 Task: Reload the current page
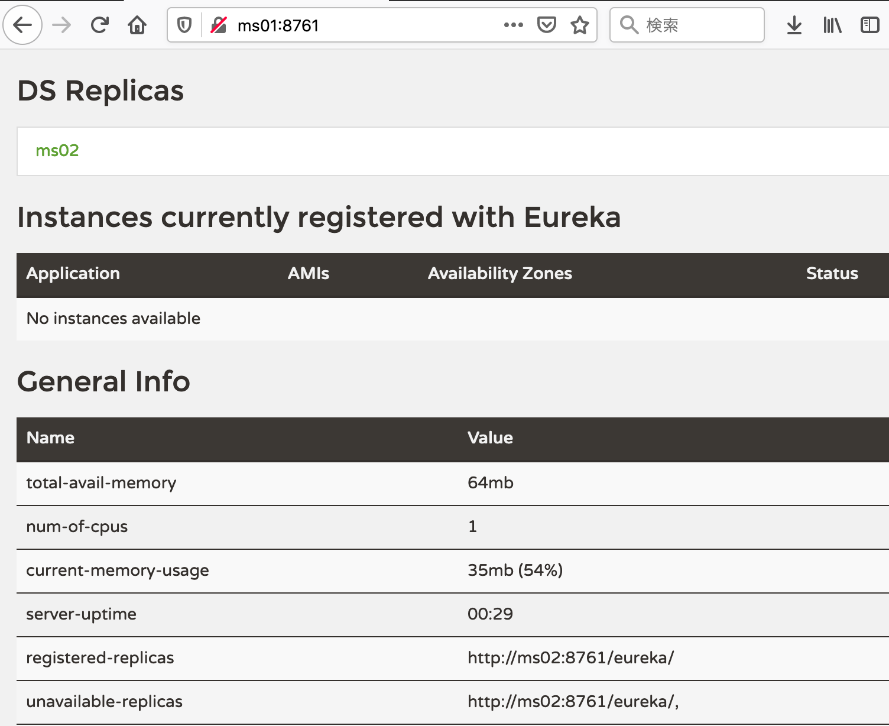(x=99, y=25)
